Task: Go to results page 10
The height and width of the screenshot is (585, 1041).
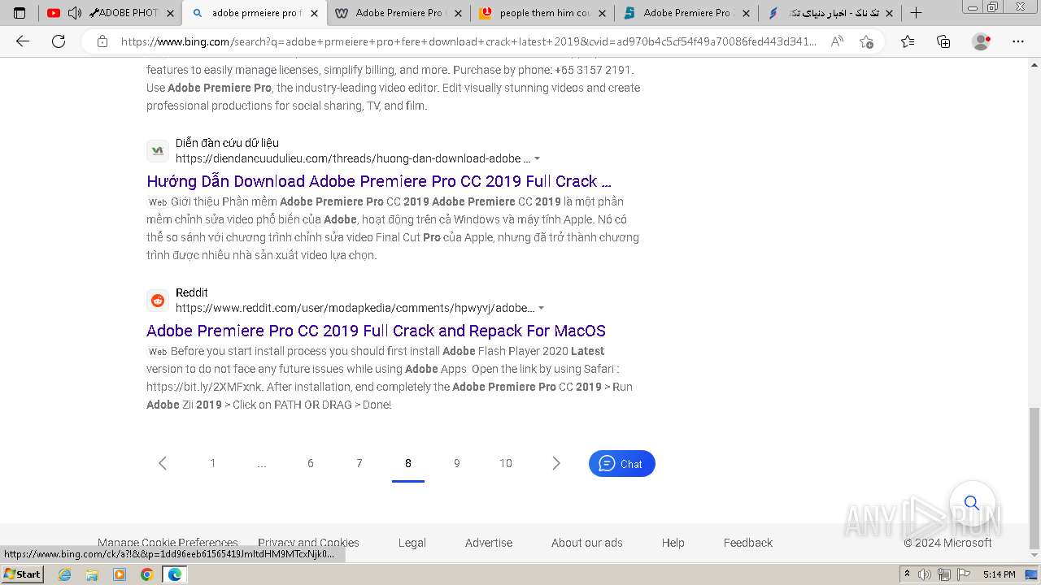Action: [506, 463]
